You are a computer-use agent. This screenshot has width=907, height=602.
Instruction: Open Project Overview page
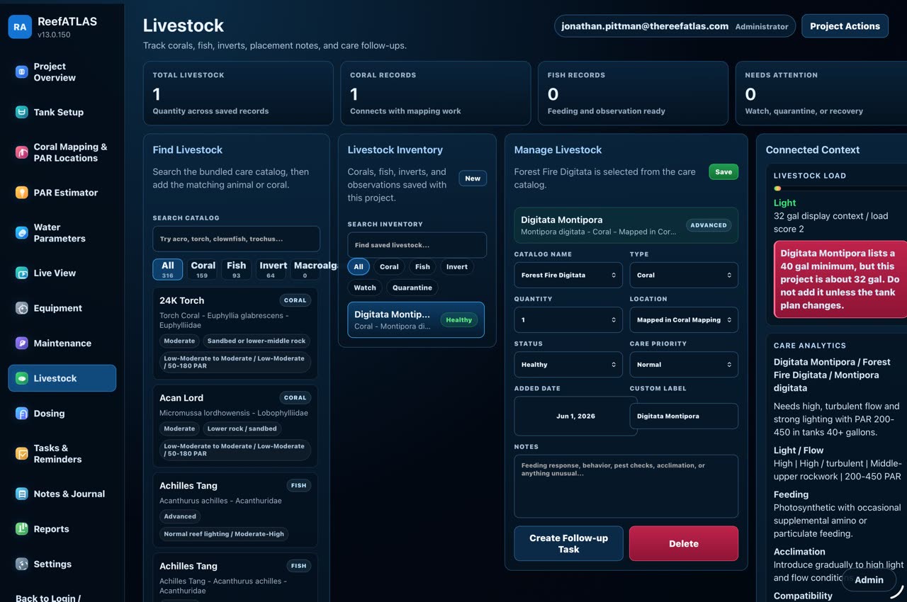[x=62, y=72]
